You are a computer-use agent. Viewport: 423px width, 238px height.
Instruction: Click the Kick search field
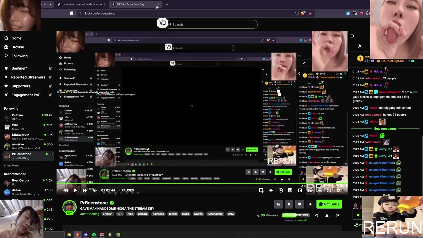pyautogui.click(x=212, y=24)
